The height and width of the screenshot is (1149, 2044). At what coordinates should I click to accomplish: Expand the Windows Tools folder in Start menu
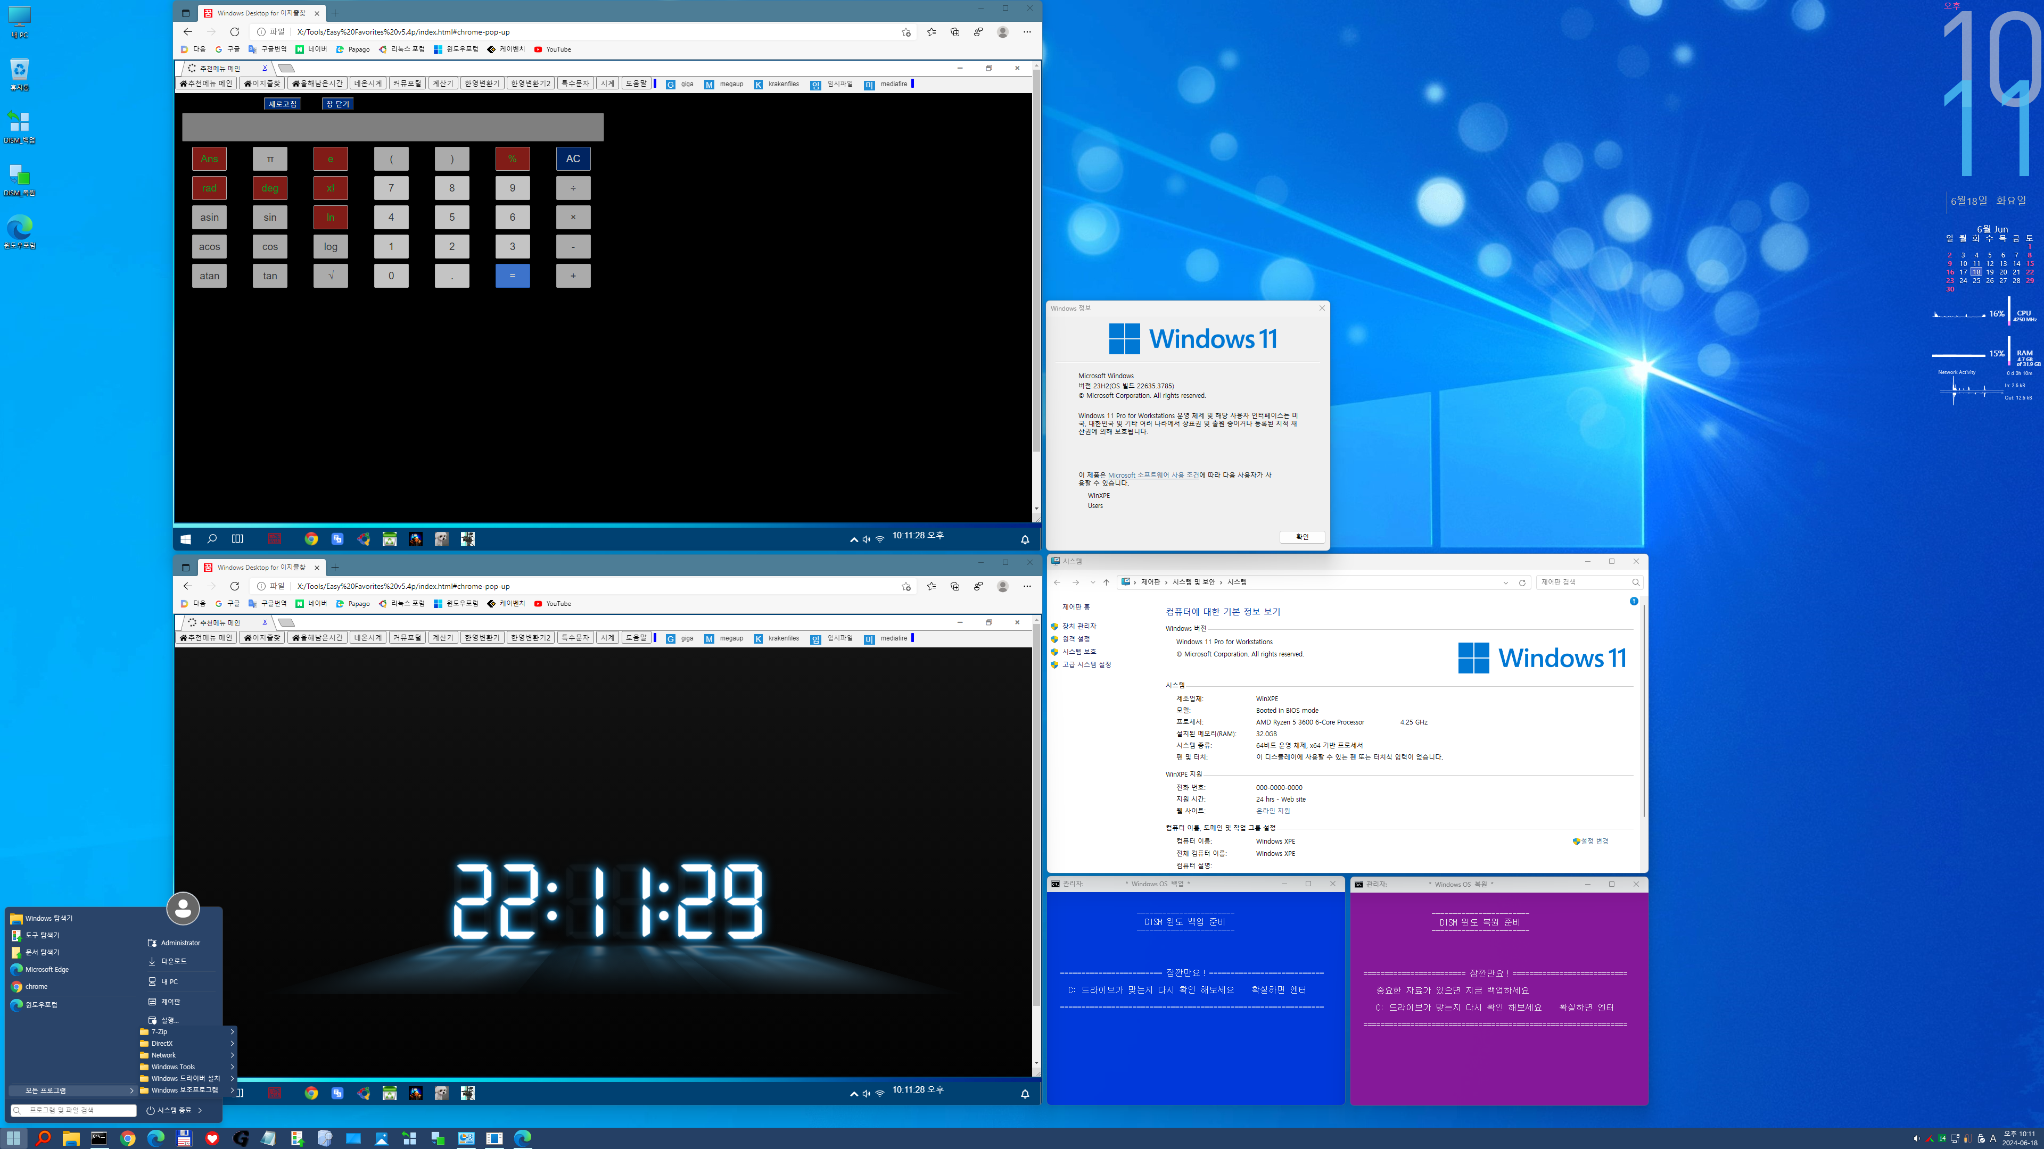pyautogui.click(x=187, y=1067)
